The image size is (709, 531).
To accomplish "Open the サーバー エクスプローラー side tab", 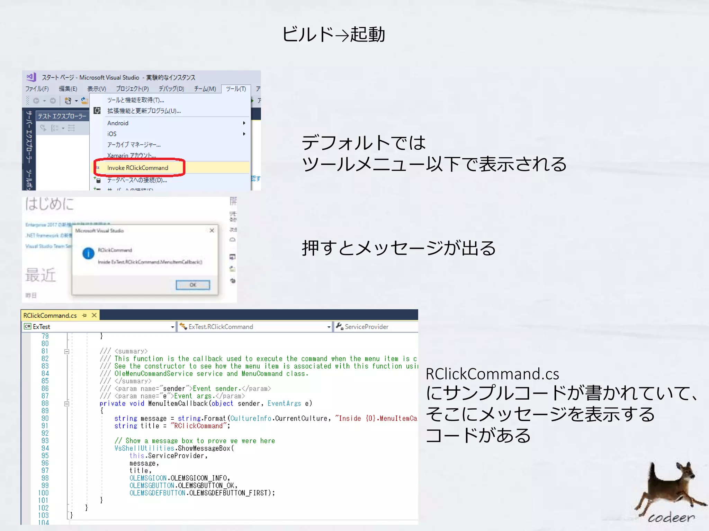I will coord(29,137).
